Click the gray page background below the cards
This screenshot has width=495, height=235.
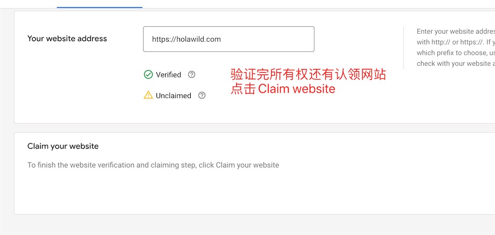[x=252, y=225]
